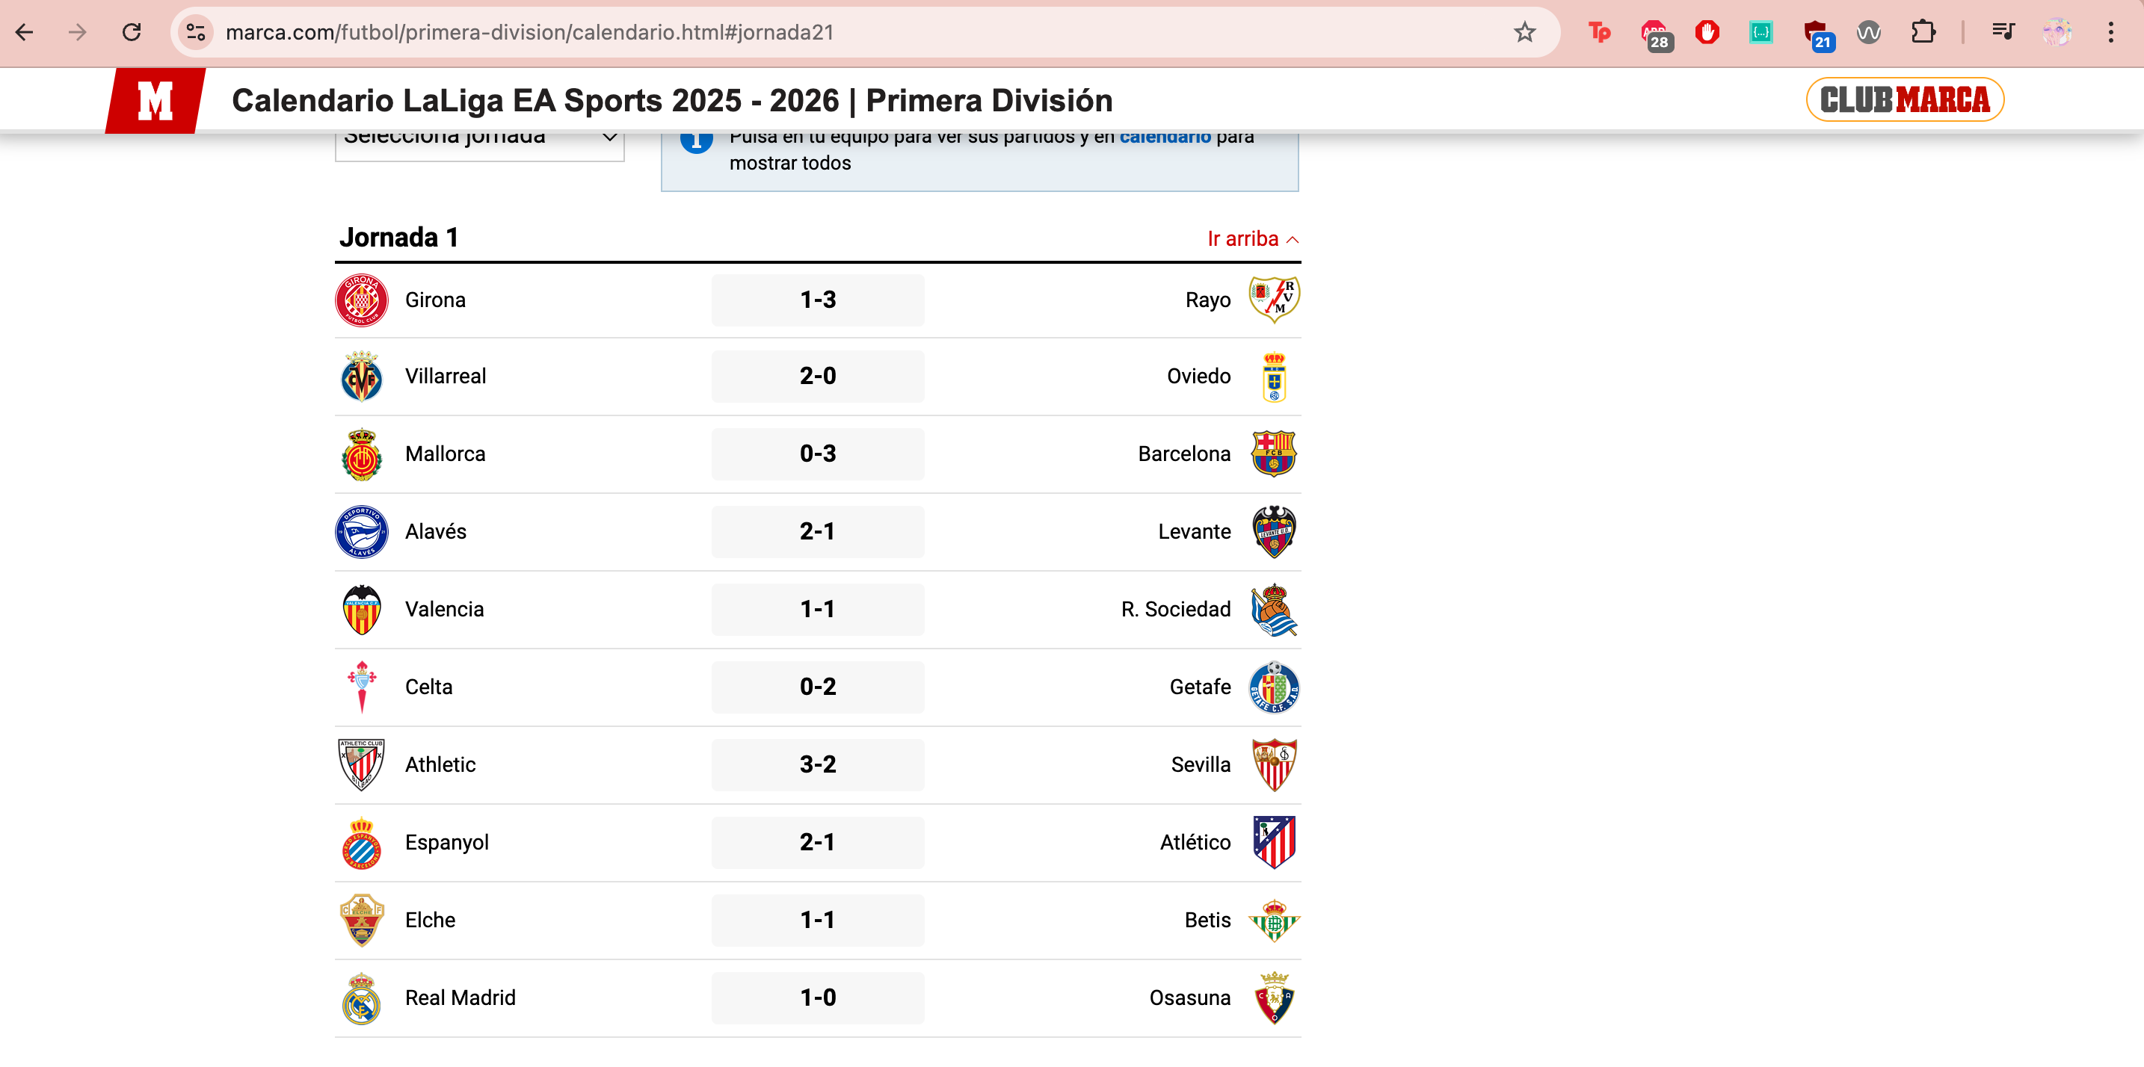Click the Athletic club crest
This screenshot has height=1067, width=2144.
(361, 764)
